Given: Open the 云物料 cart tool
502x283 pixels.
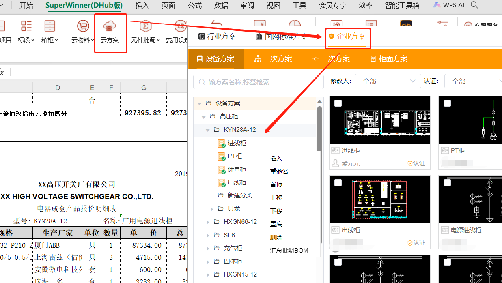Looking at the screenshot, I should point(83,32).
